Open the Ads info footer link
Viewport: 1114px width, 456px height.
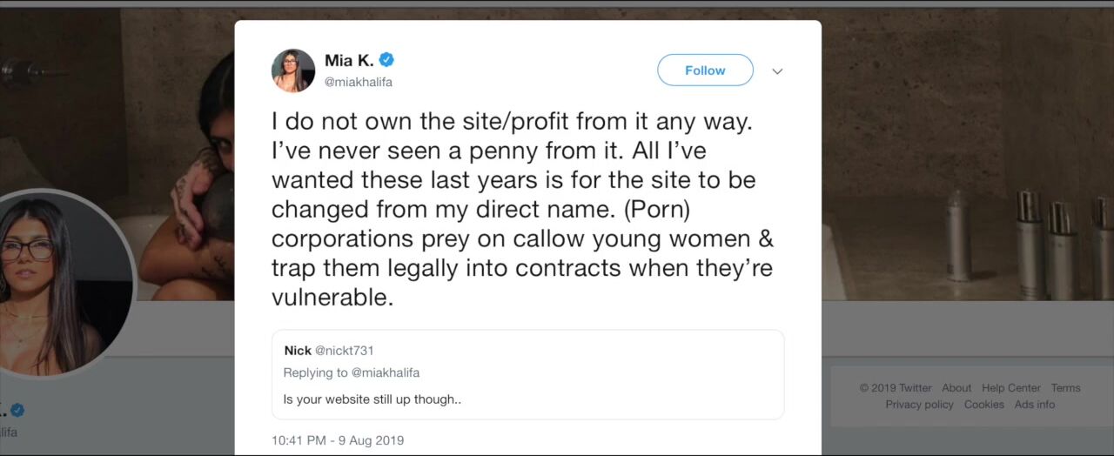click(1035, 405)
